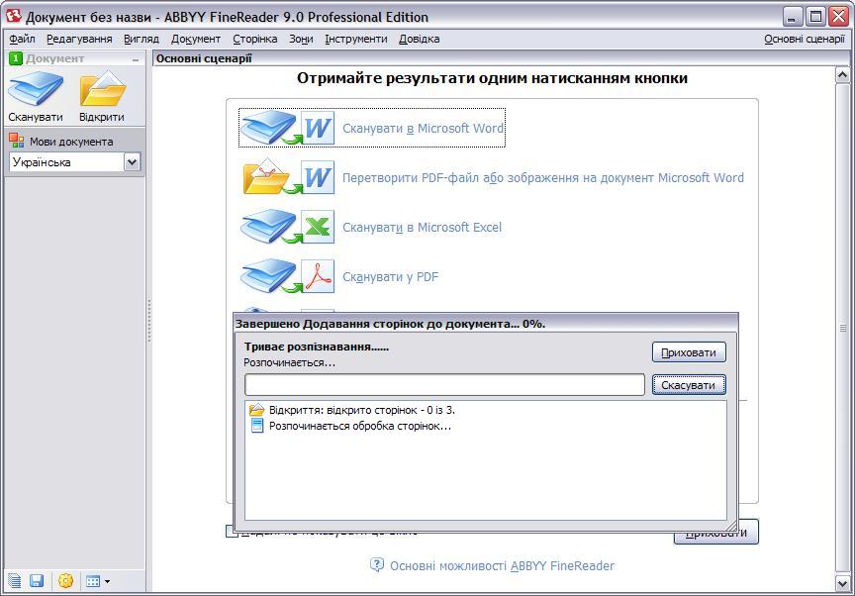Open the Зони menu
This screenshot has width=855, height=596.
coord(301,39)
